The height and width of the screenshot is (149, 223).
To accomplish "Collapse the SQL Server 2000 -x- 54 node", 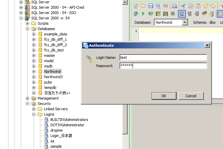I will click(21, 18).
